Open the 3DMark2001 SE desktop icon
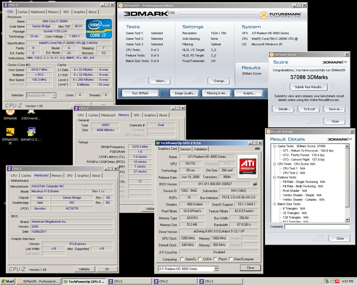 coord(10,132)
